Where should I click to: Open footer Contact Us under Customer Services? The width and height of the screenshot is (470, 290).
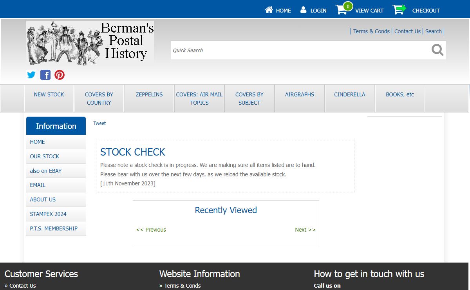22,286
